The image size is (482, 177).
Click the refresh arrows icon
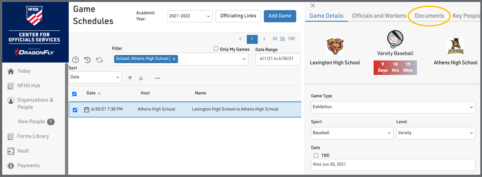(x=99, y=60)
